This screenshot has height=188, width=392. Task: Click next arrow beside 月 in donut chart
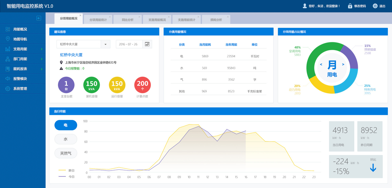coord(343,65)
